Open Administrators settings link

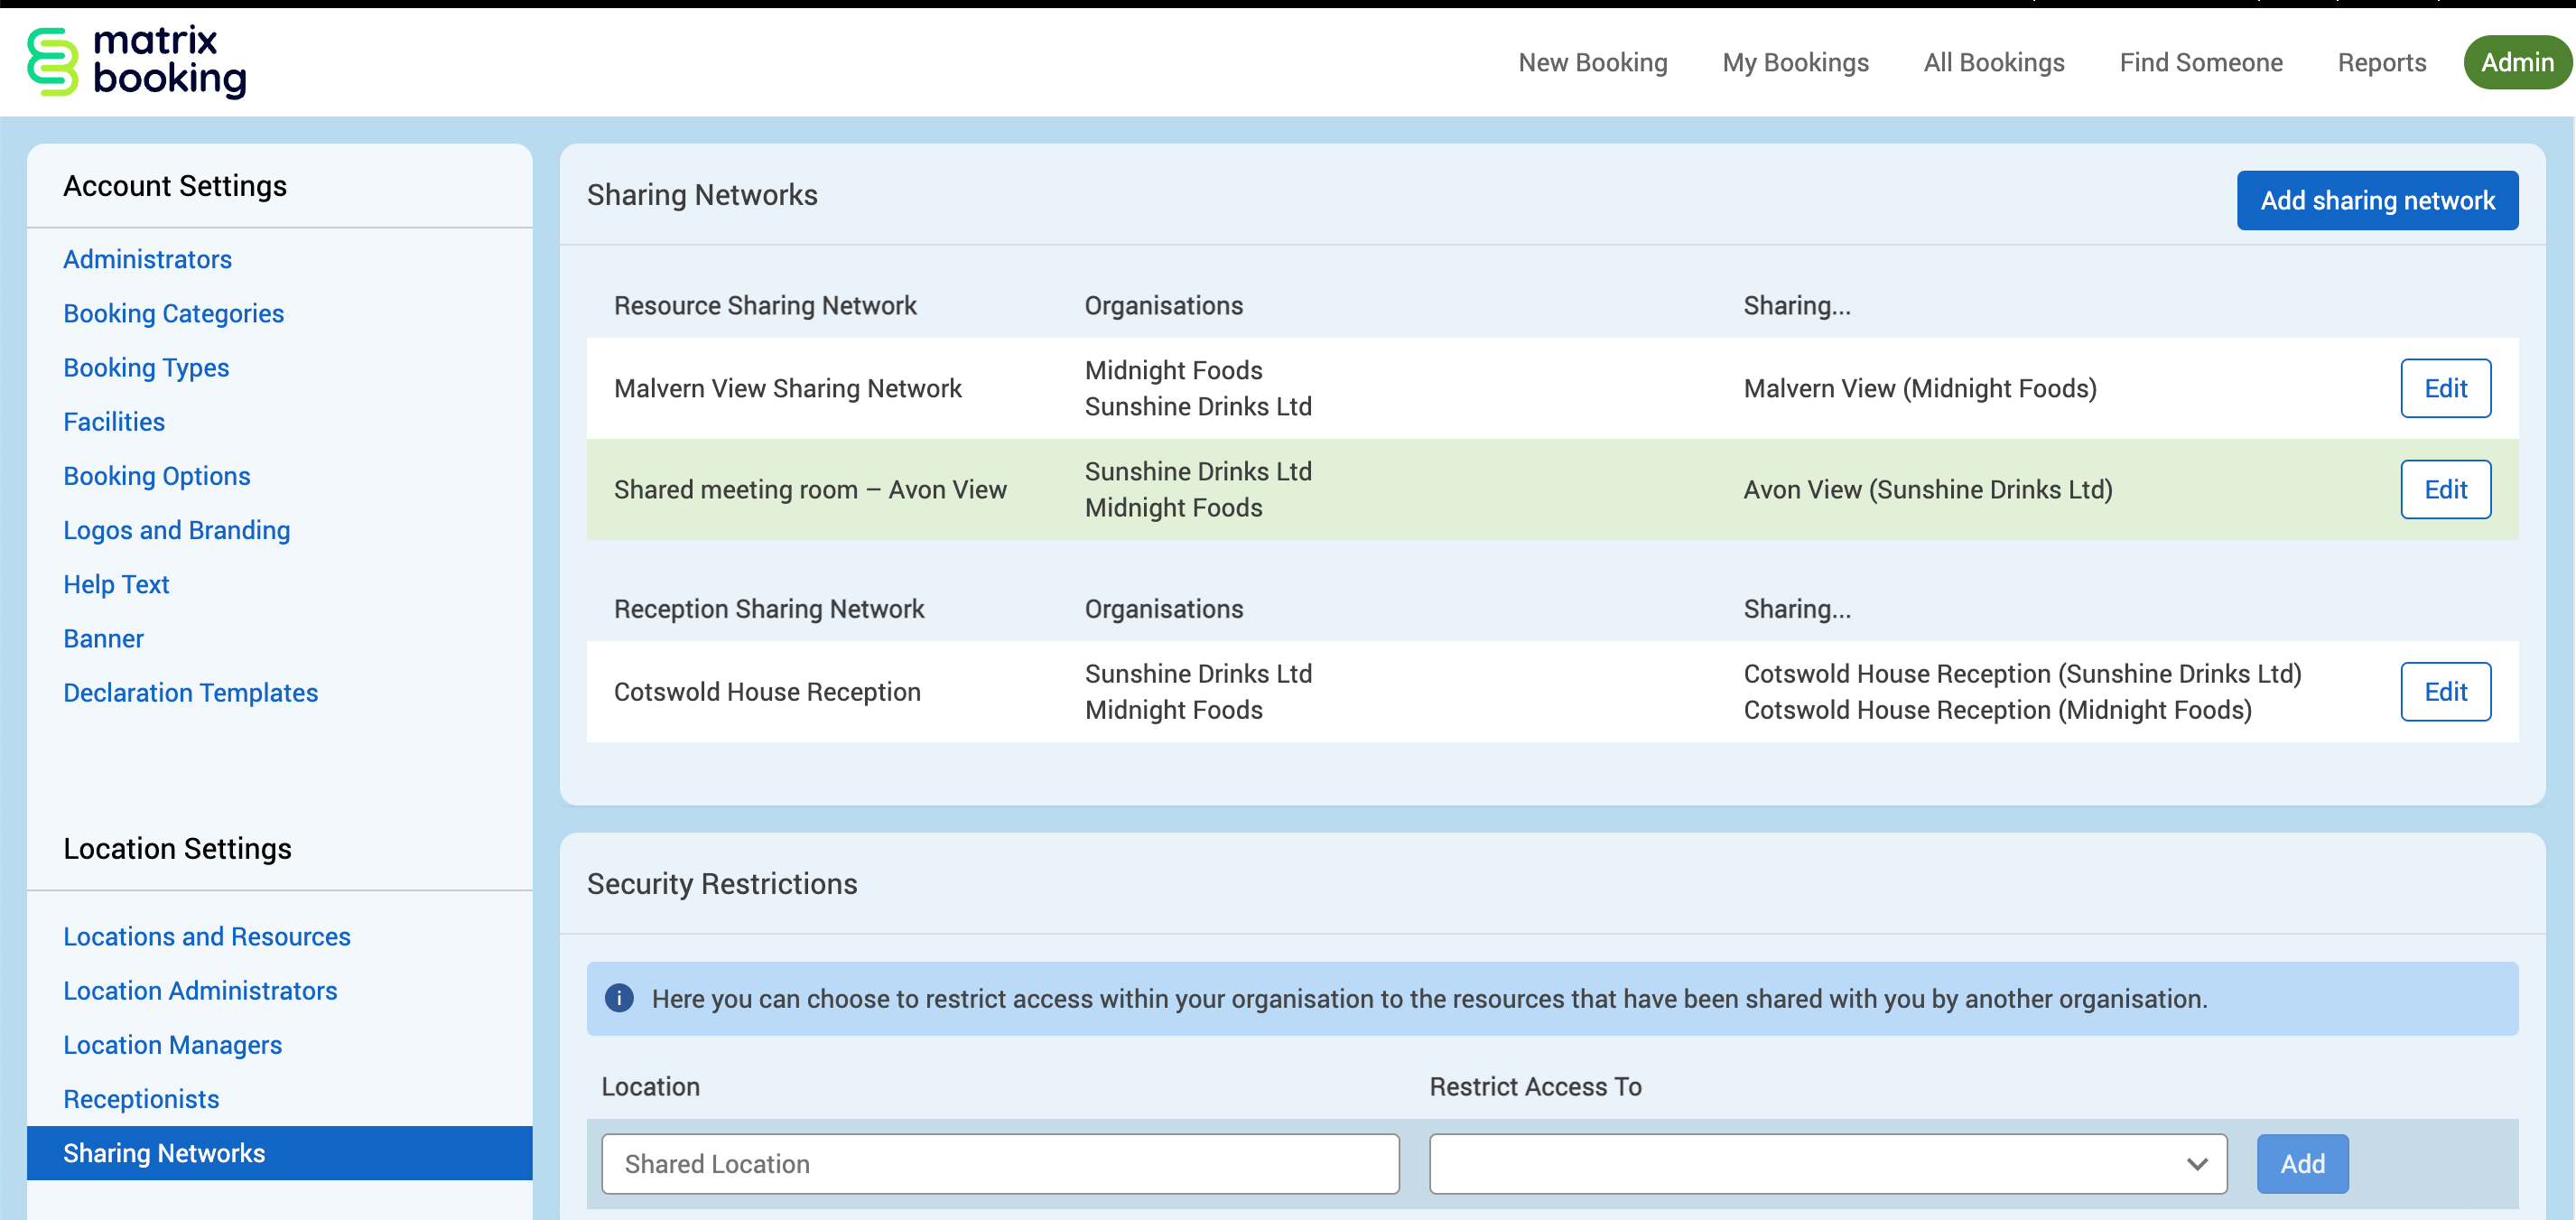click(x=147, y=259)
